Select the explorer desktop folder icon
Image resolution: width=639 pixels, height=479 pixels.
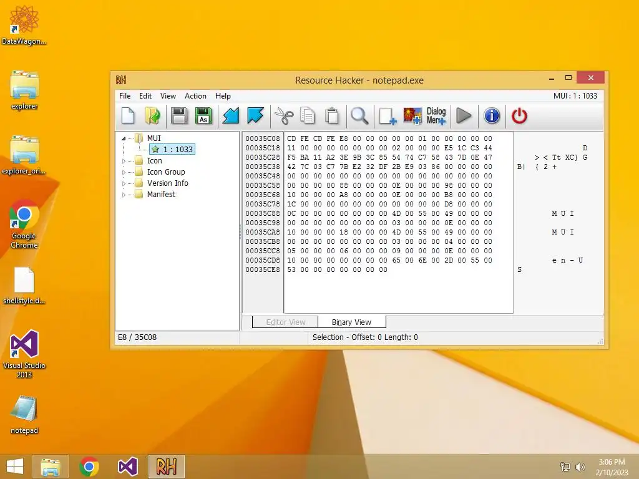(24, 90)
